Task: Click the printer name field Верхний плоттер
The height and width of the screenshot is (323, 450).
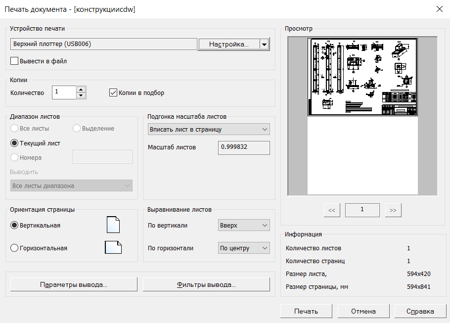Action: click(x=104, y=44)
